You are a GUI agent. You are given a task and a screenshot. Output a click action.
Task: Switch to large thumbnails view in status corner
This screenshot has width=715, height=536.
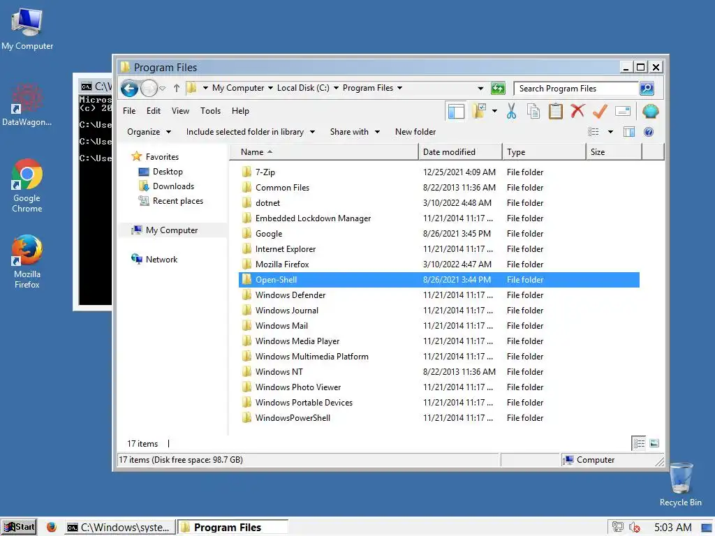point(654,443)
